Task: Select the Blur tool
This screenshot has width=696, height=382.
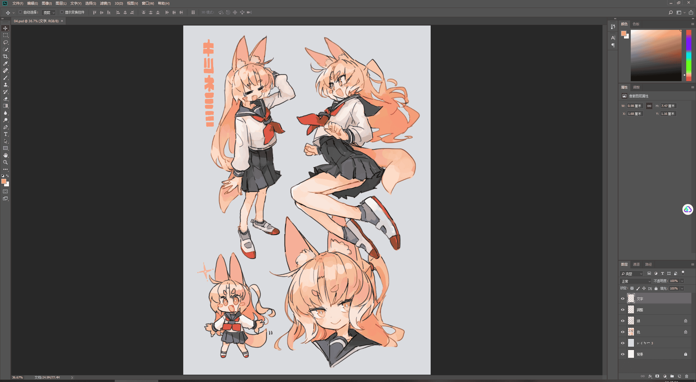Action: point(5,113)
